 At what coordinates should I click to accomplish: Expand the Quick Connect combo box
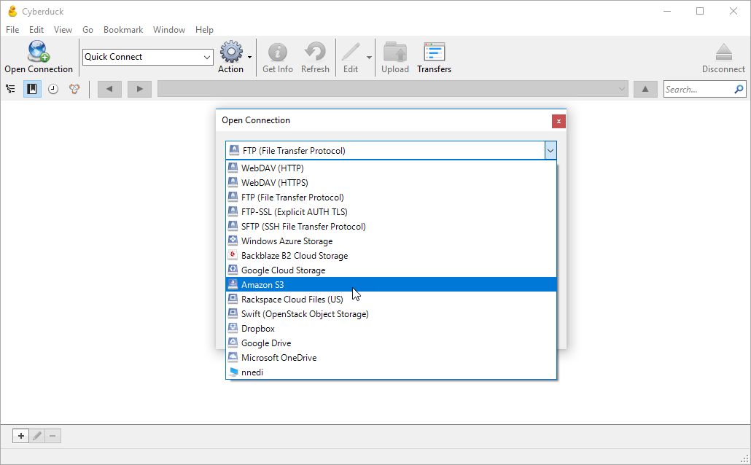(x=207, y=57)
